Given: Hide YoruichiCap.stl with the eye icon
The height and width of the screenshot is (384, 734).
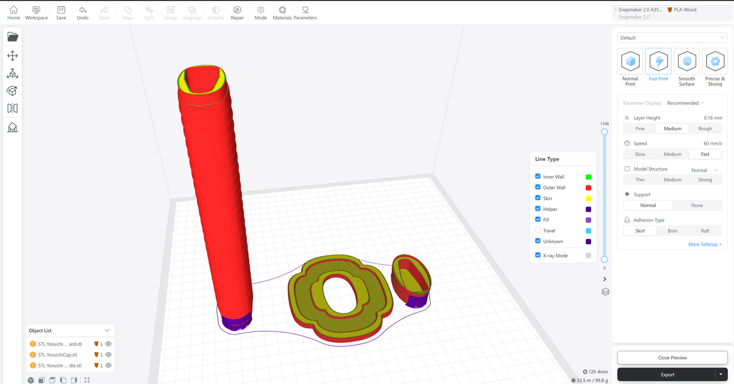Looking at the screenshot, I should [x=109, y=355].
